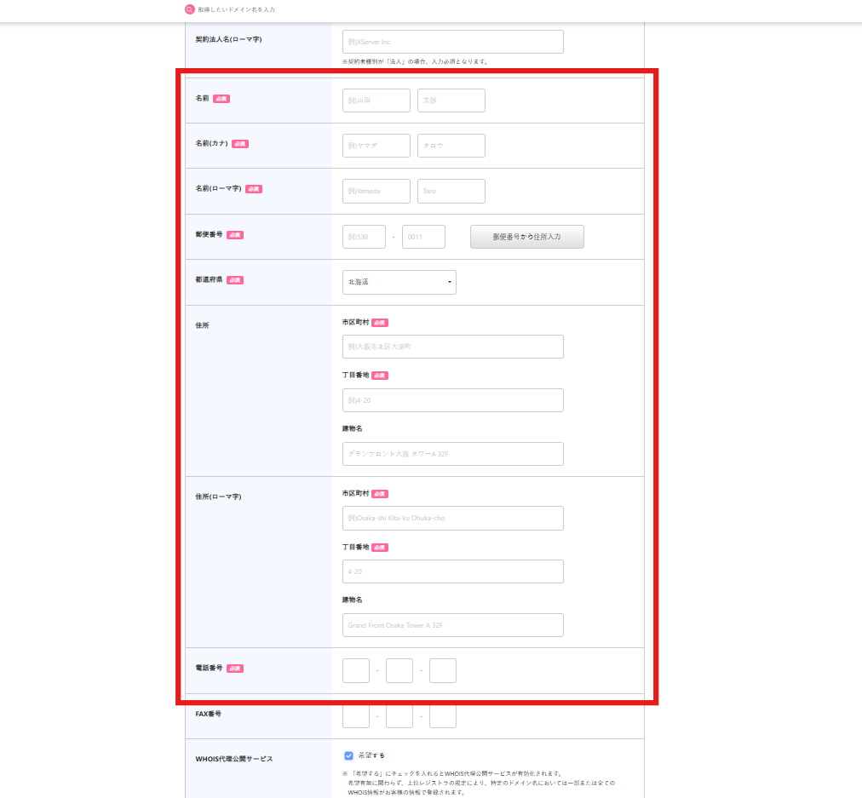Viewport: 862px width, 798px height.
Task: Click the グランフロント大阪 building name field
Action: point(452,454)
